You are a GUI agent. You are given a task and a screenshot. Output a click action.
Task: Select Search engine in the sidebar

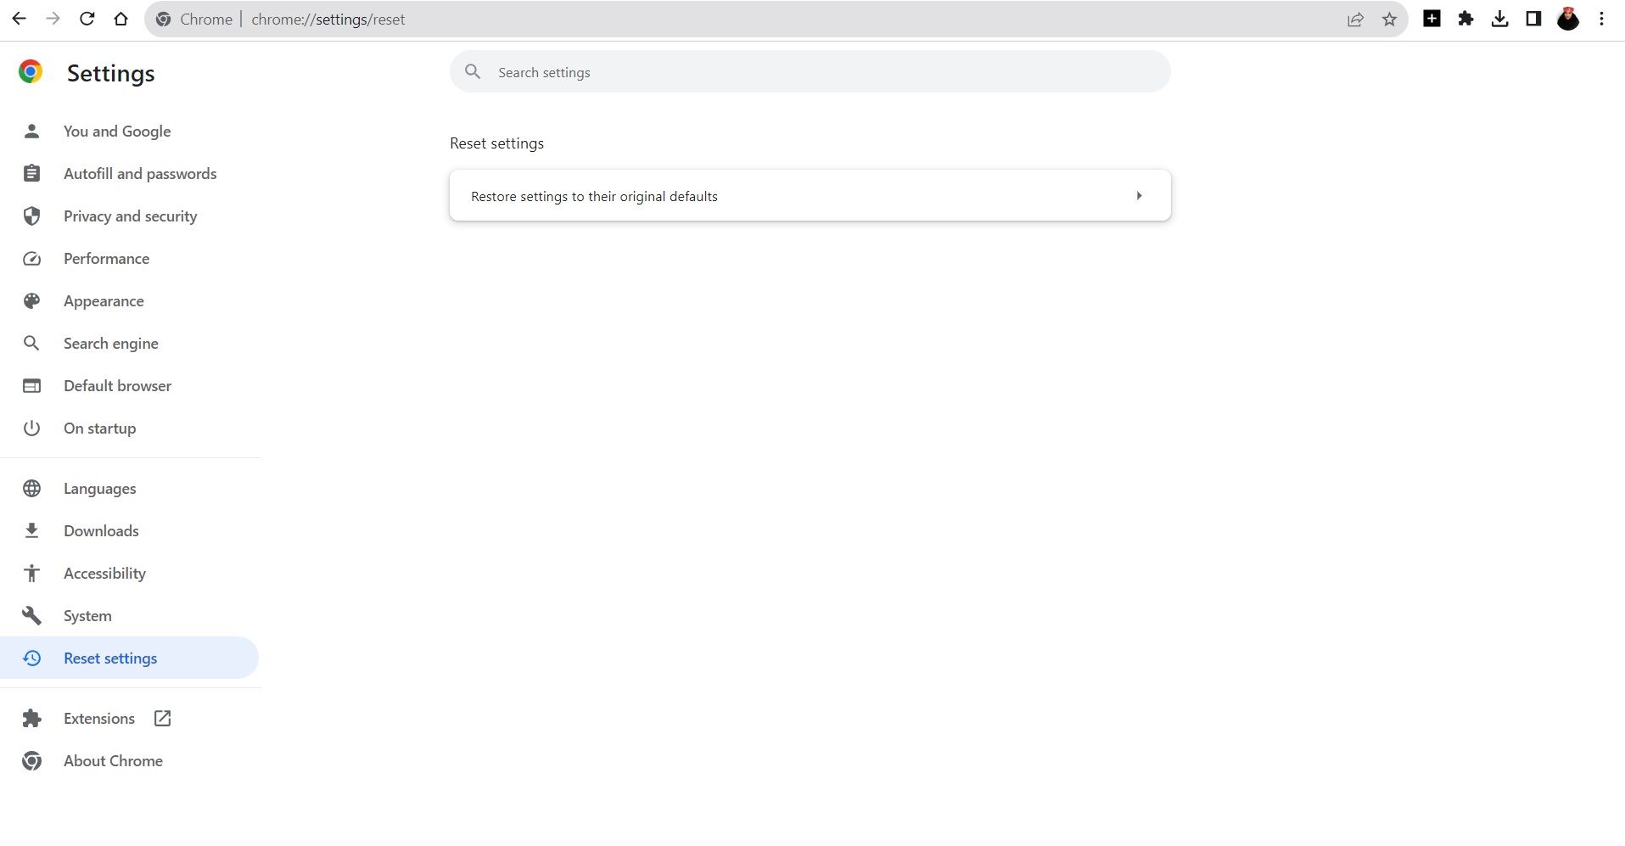[110, 344]
